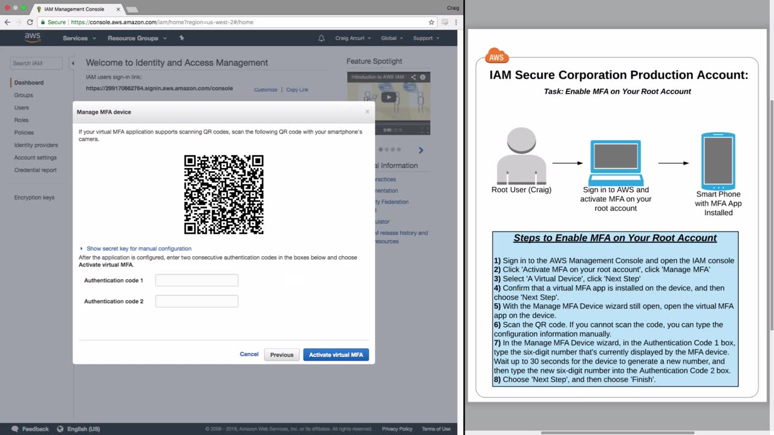This screenshot has height=435, width=774.
Task: Click the video share icon
Action: (x=414, y=77)
